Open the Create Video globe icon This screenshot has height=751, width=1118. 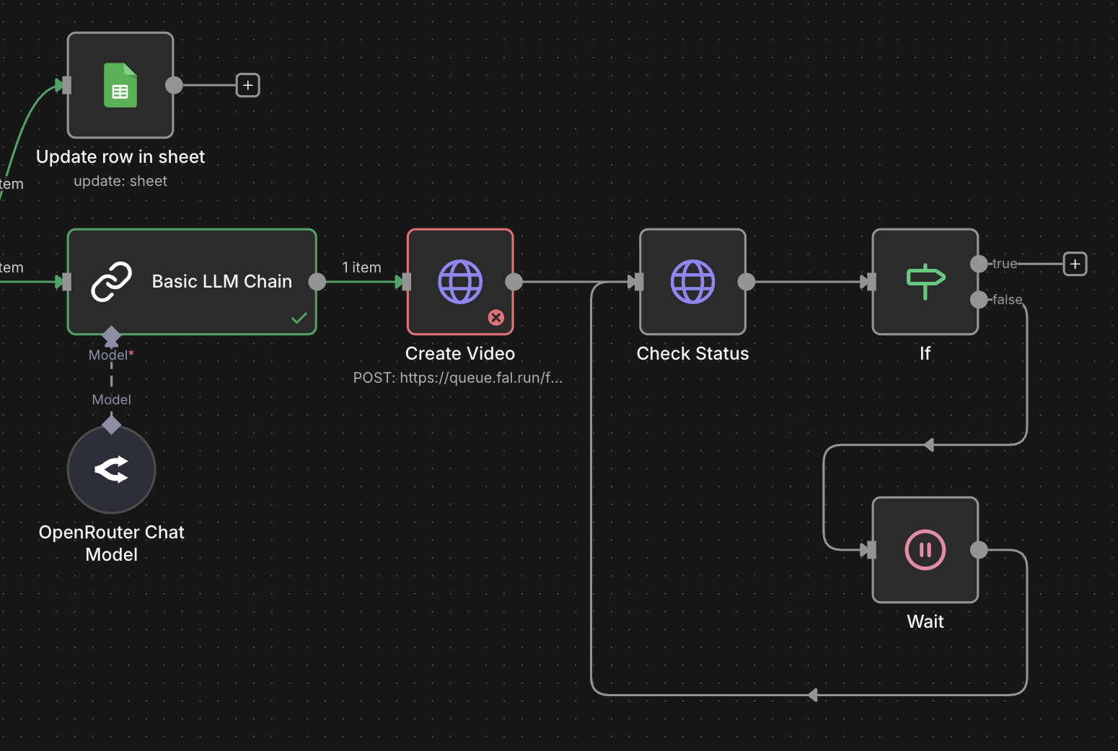(459, 282)
